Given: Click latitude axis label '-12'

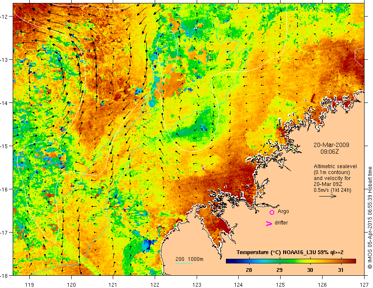Looking at the screenshot, I should pyautogui.click(x=5, y=17).
